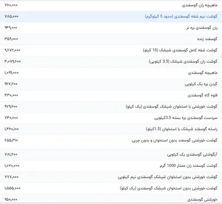Click the price ۹۷۹,۶۰۰

(11, 106)
